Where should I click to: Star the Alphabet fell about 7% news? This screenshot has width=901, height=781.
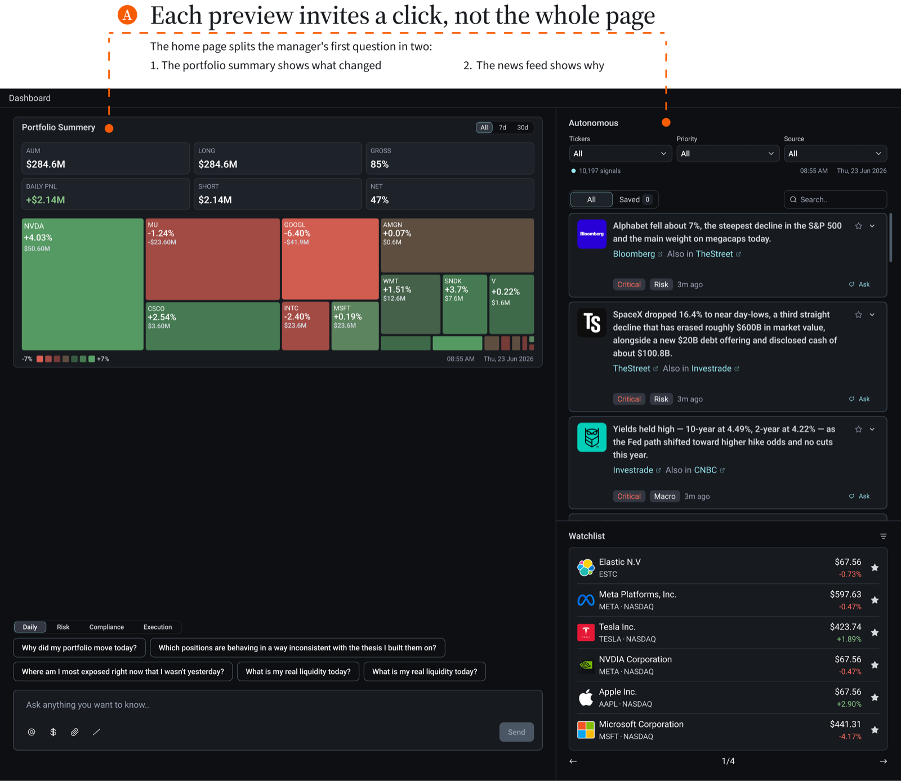[x=858, y=226]
